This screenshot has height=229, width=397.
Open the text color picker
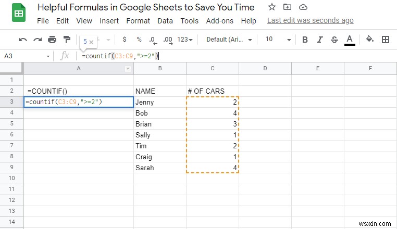point(350,40)
